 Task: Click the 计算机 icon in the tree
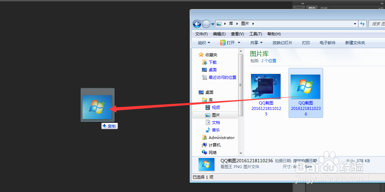204,145
